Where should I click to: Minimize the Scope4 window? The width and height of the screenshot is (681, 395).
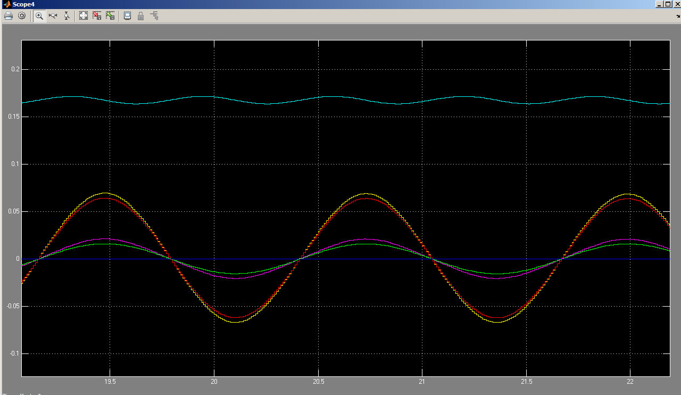tap(660, 4)
